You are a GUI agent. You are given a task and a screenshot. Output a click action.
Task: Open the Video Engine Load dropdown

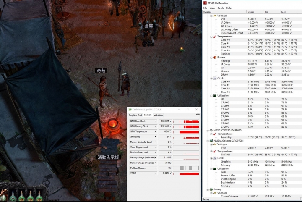click(156, 147)
